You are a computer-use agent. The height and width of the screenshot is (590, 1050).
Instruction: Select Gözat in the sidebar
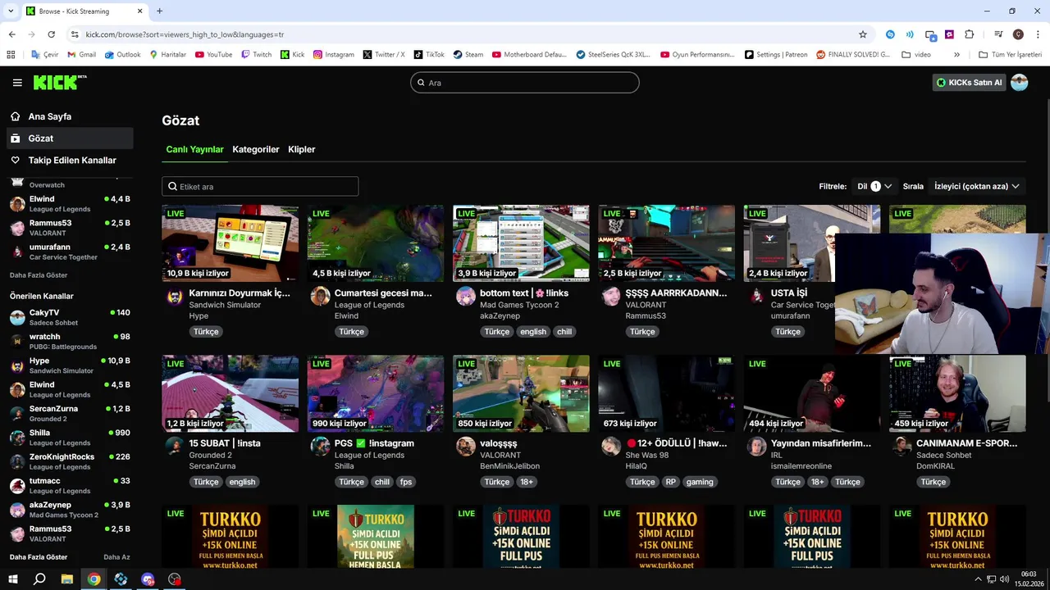[x=70, y=138]
